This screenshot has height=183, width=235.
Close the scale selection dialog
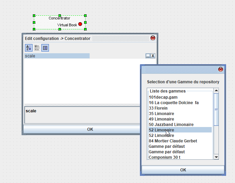pyautogui.click(x=221, y=69)
